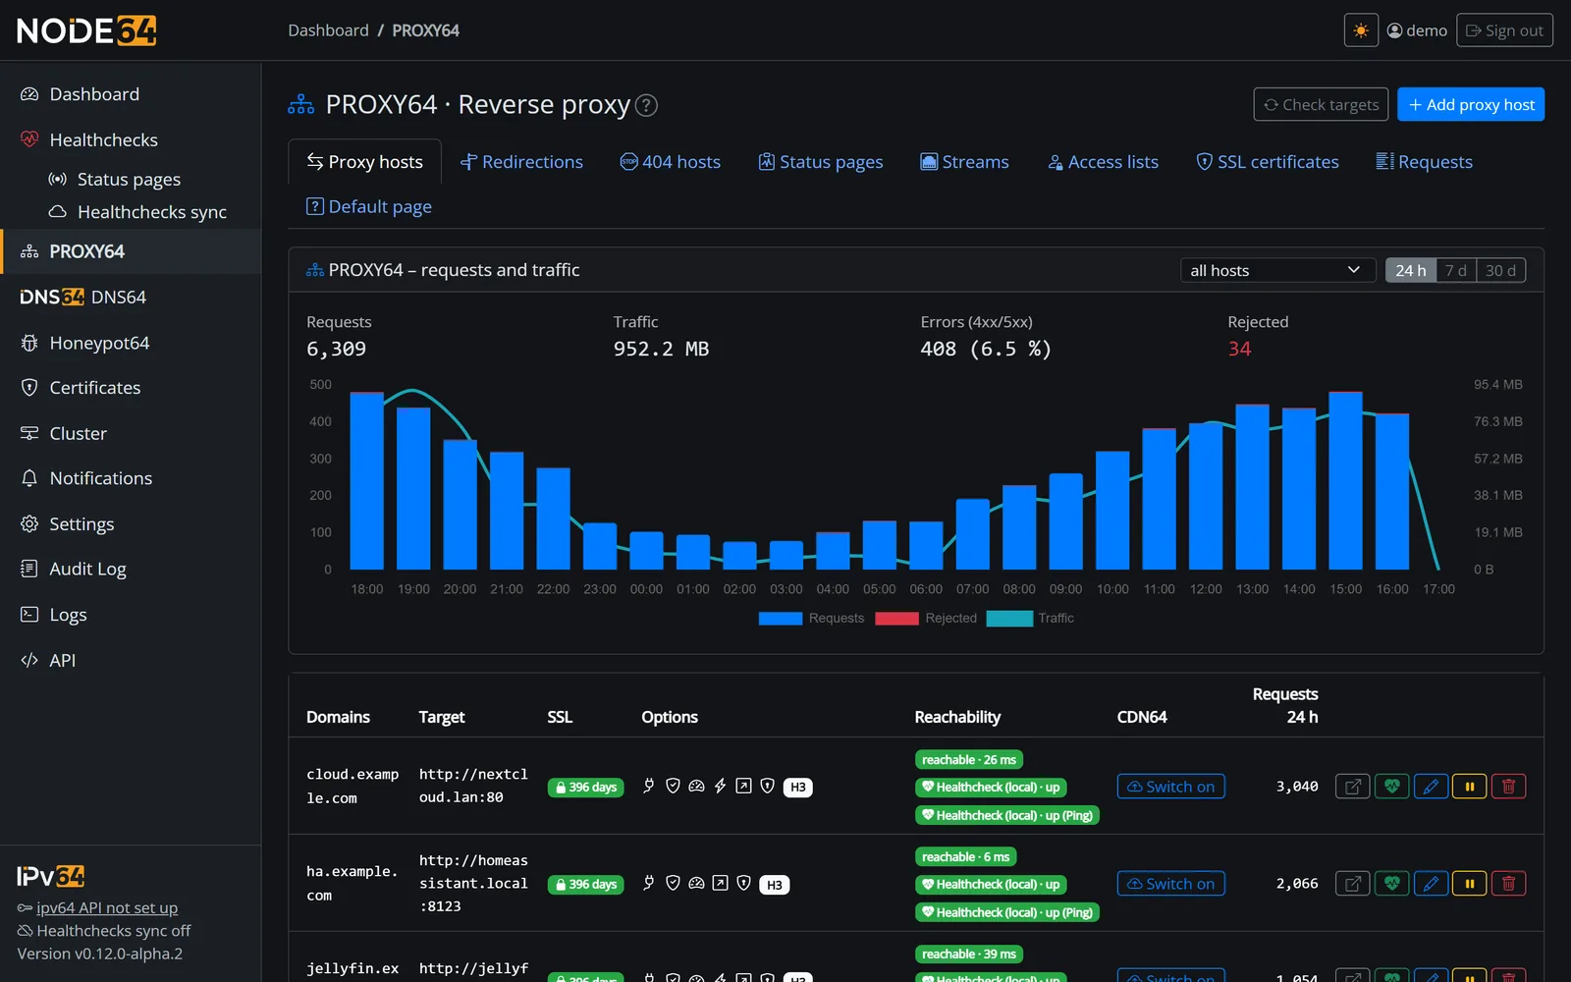Open Honeypot64 in the sidebar
Image resolution: width=1571 pixels, height=982 pixels.
pos(131,343)
